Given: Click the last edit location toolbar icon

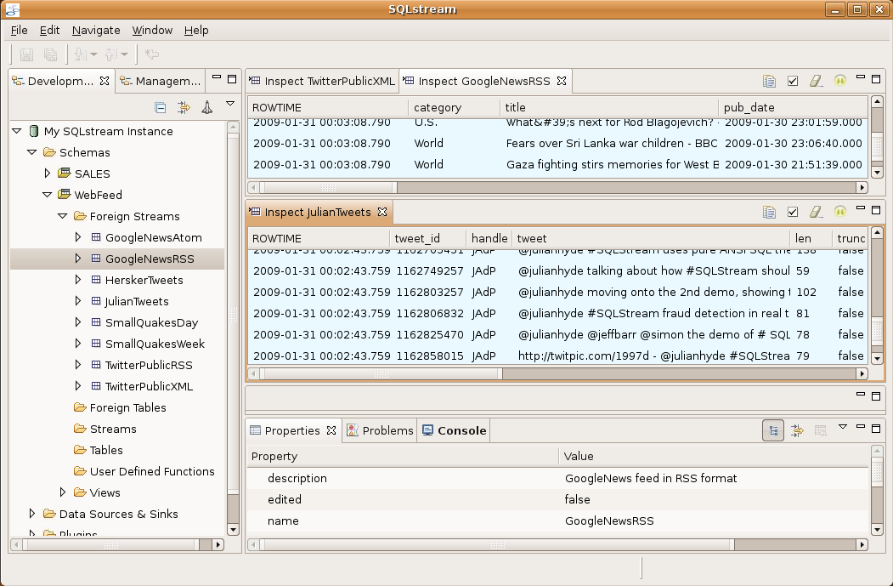Looking at the screenshot, I should coord(151,54).
